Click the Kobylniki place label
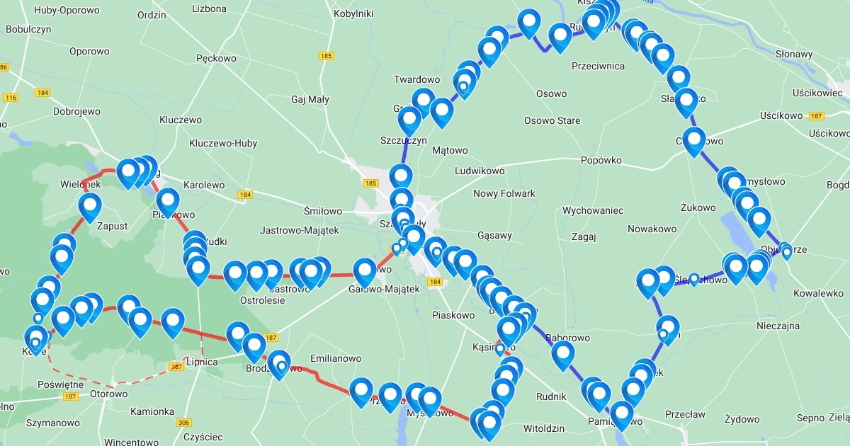This screenshot has height=446, width=850. (353, 13)
